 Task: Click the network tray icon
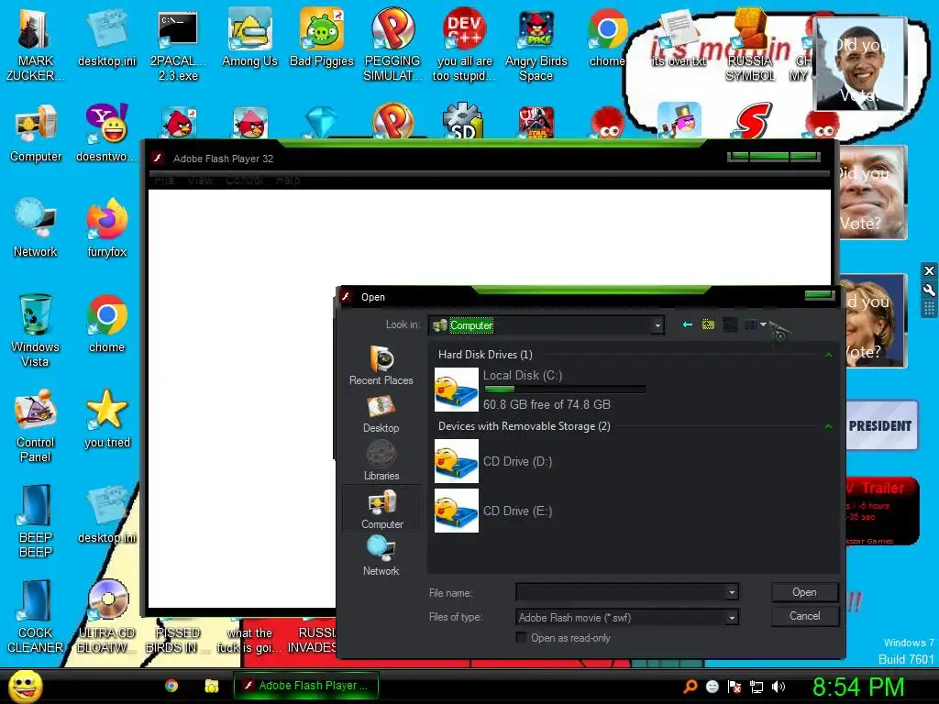tap(757, 687)
